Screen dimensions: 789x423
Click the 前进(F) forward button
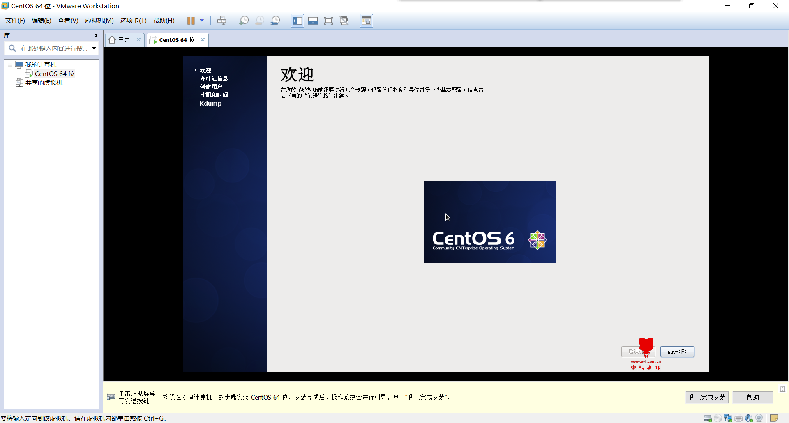(677, 352)
